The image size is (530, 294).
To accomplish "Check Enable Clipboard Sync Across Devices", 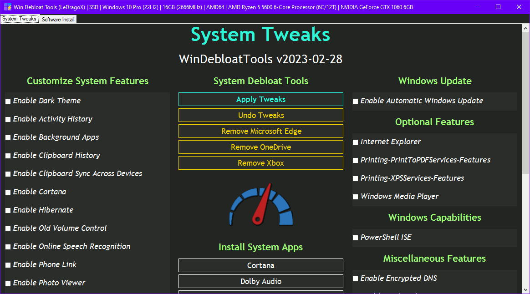I will (8, 174).
